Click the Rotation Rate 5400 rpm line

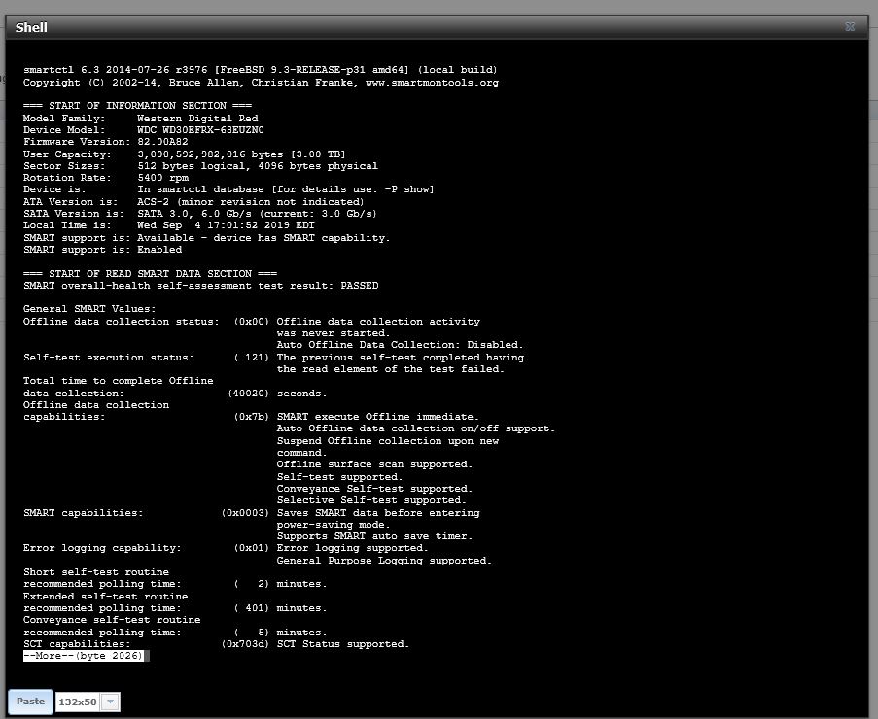pos(106,178)
